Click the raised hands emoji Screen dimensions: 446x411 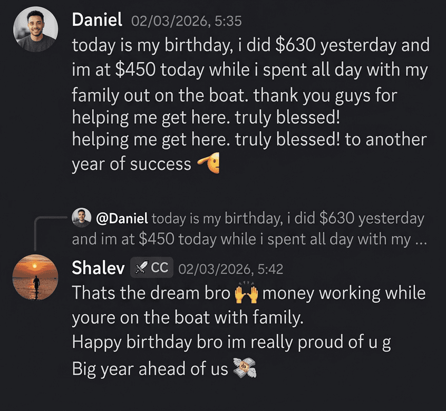[x=246, y=293]
